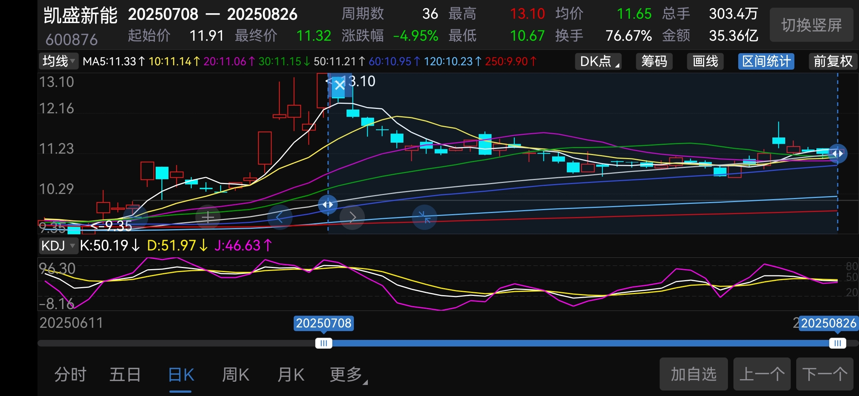859x396 pixels.
Task: Close the interval selection with the X icon
Action: click(340, 85)
